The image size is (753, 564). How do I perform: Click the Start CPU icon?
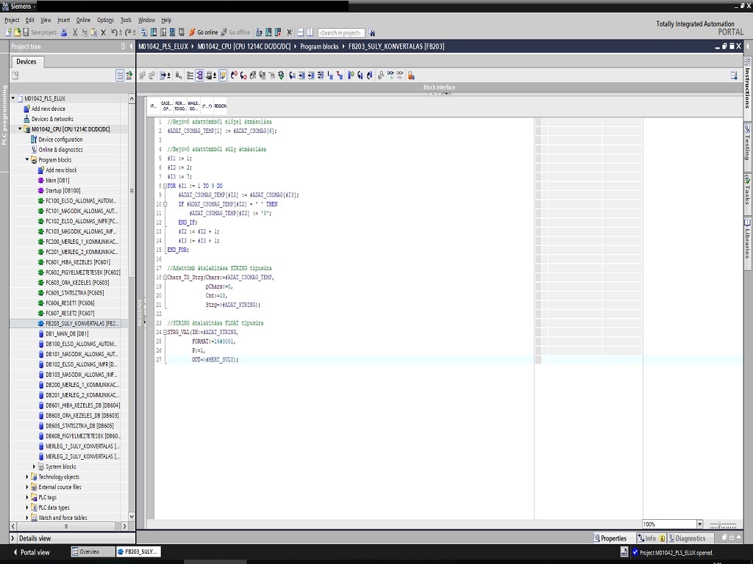pyautogui.click(x=268, y=32)
